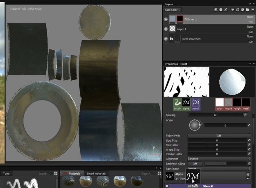Open the Alignment Tangent dropdown
Screen dimensions: 256x188
(219, 159)
